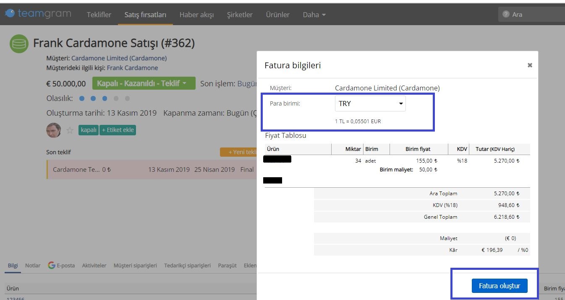The width and height of the screenshot is (565, 300).
Task: Expand the Daha dropdown menu
Action: pyautogui.click(x=314, y=15)
